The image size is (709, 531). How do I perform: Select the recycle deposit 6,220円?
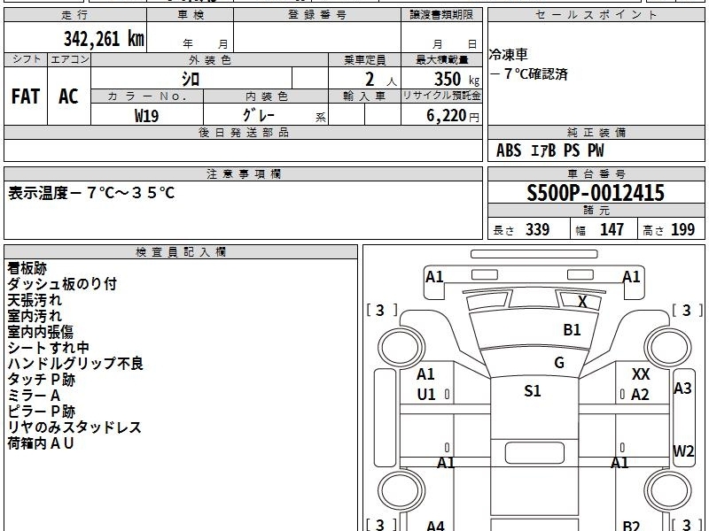pyautogui.click(x=453, y=116)
